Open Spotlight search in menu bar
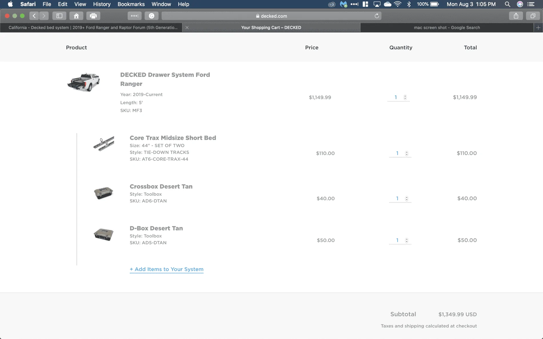543x339 pixels. pos(507,4)
